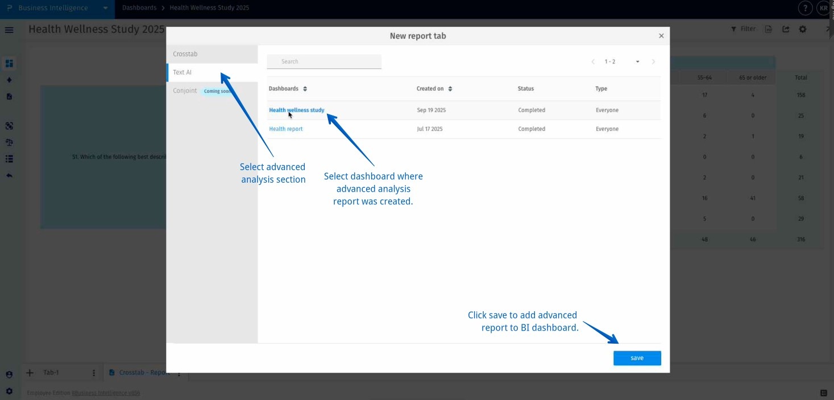834x400 pixels.
Task: Open dashboard settings gear in toolbar
Action: point(803,29)
